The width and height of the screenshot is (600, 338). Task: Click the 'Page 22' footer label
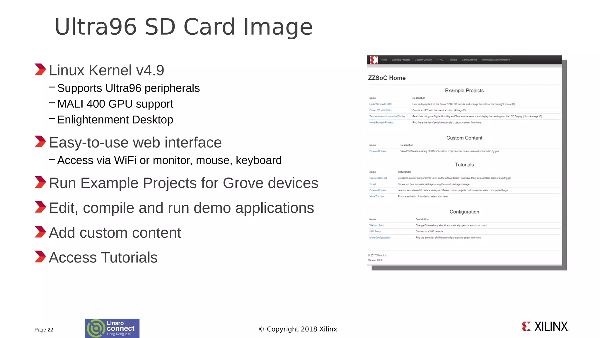tap(44, 330)
